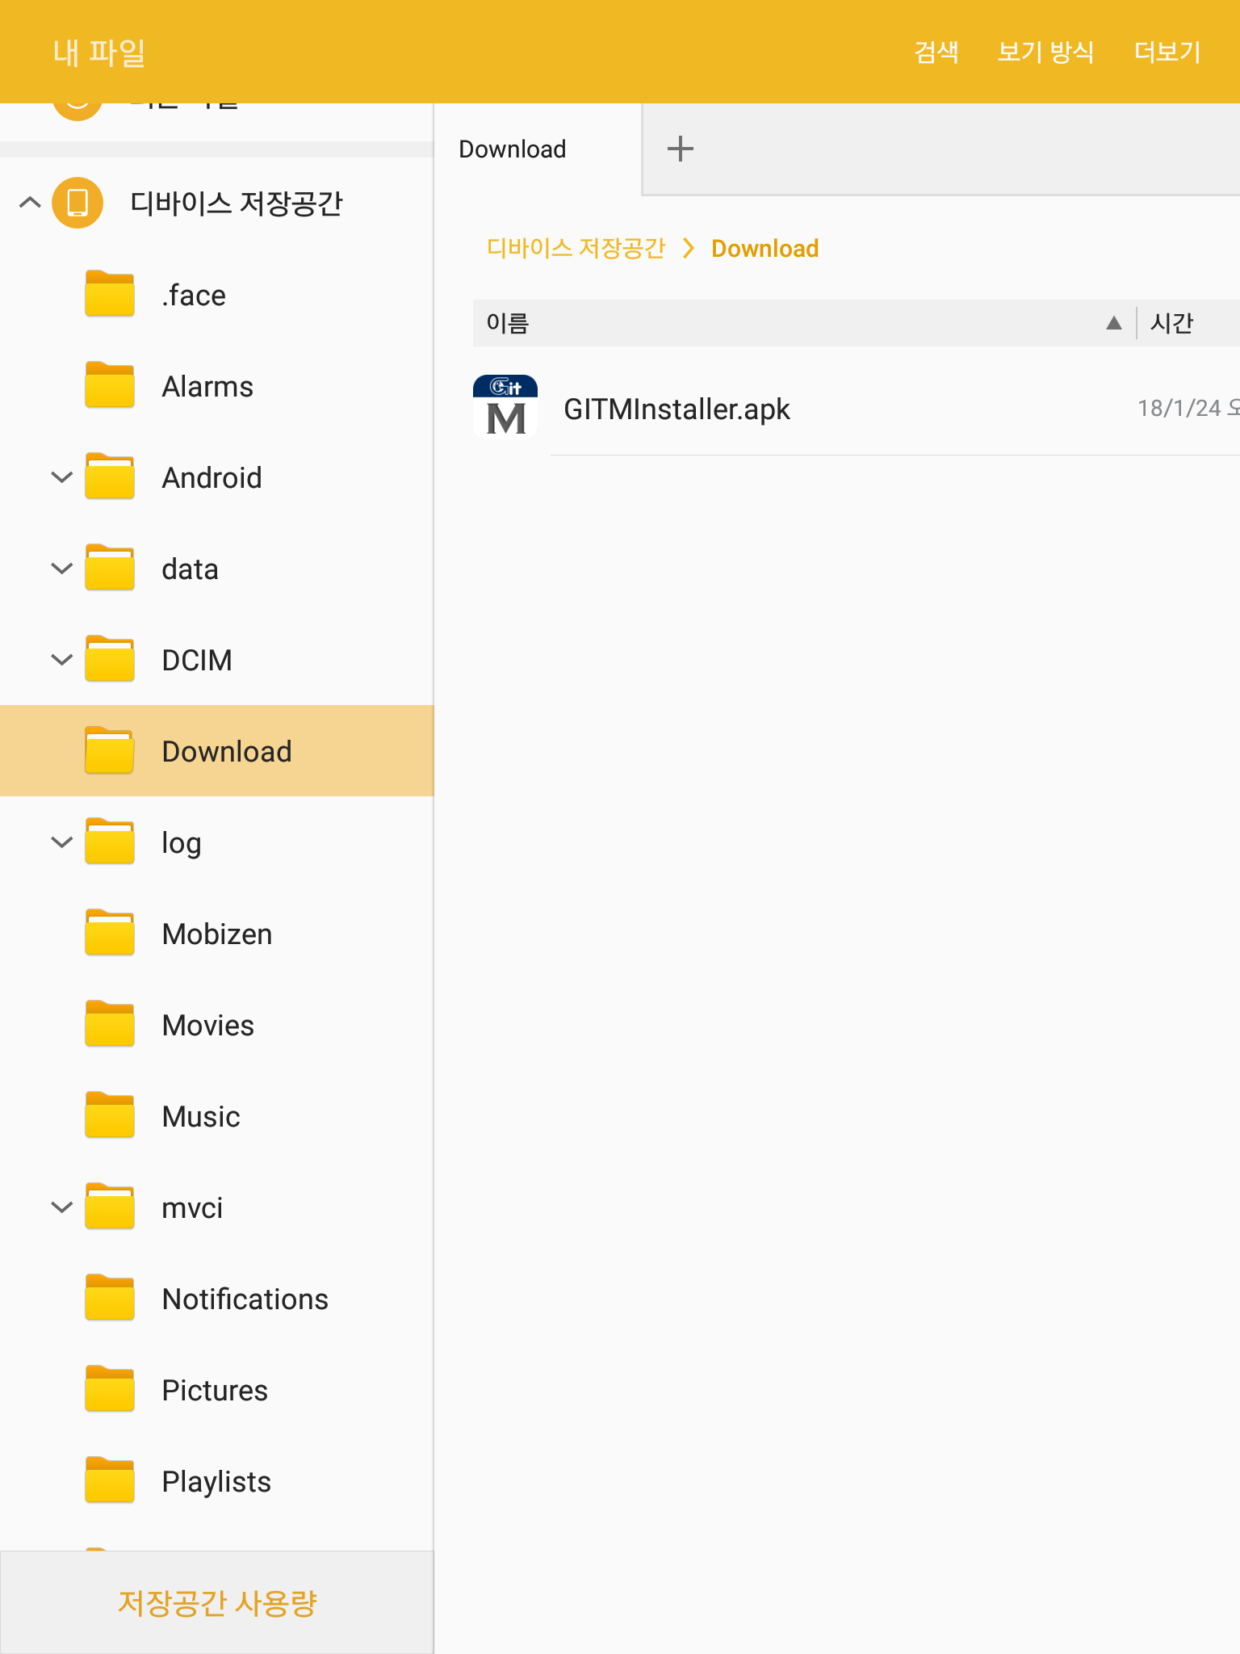The height and width of the screenshot is (1654, 1240).
Task: Select the Movies folder label
Action: click(208, 1026)
